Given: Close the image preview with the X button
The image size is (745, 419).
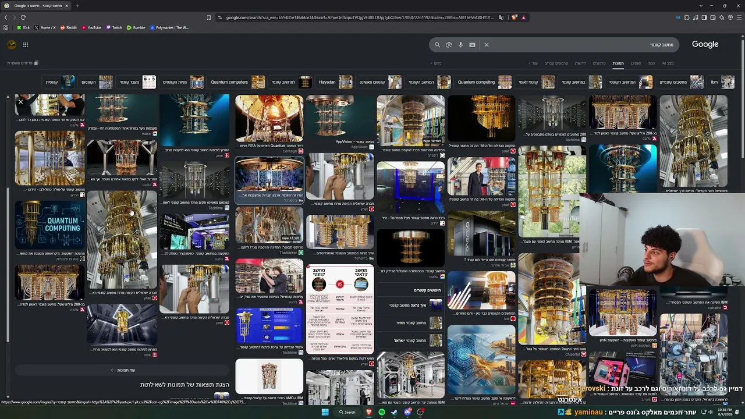Looking at the screenshot, I should tap(20, 102).
